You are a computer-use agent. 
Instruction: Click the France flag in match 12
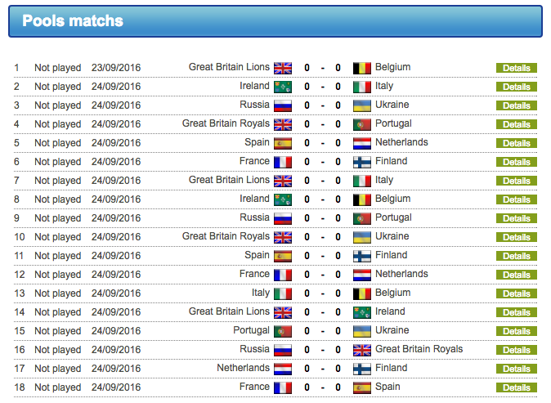(x=282, y=275)
